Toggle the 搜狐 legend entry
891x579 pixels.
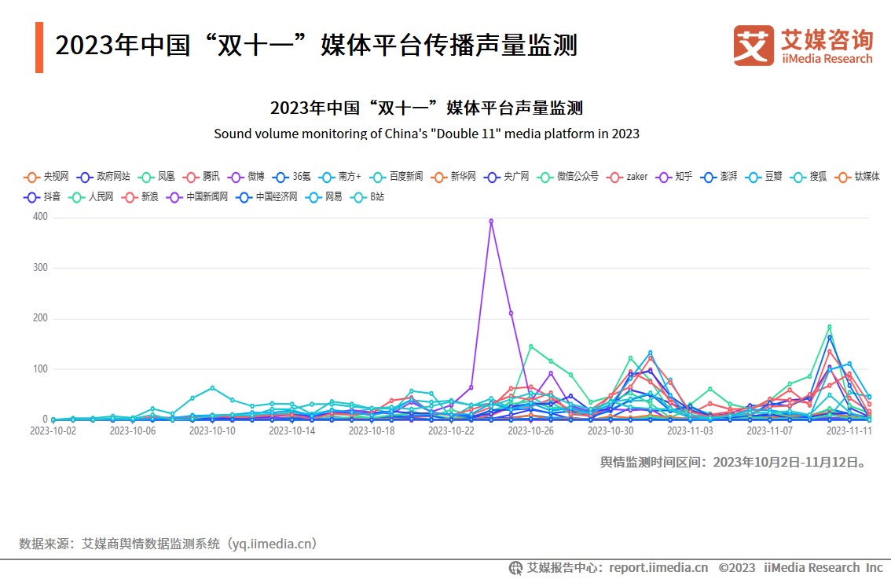pos(808,177)
